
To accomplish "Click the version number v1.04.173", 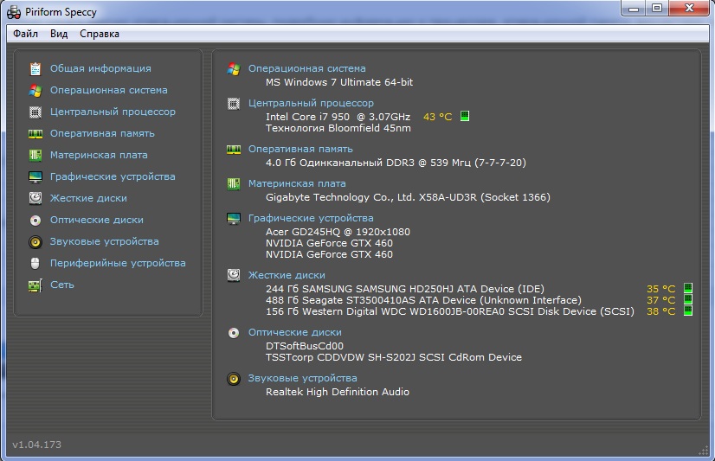I will (x=36, y=445).
